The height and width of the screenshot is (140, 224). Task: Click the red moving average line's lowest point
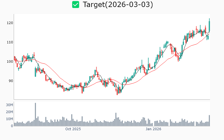[84, 88]
